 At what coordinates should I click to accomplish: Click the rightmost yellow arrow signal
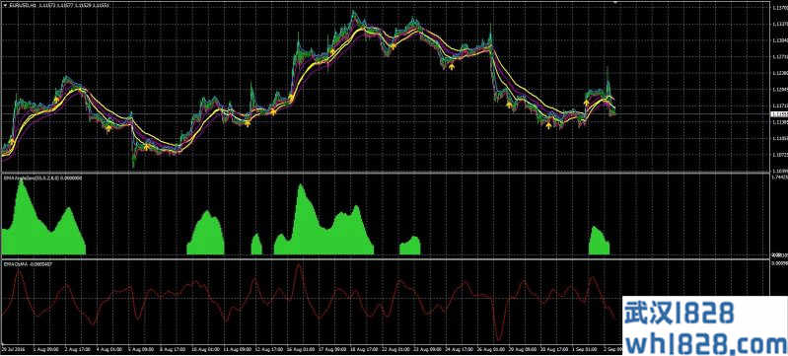point(586,103)
